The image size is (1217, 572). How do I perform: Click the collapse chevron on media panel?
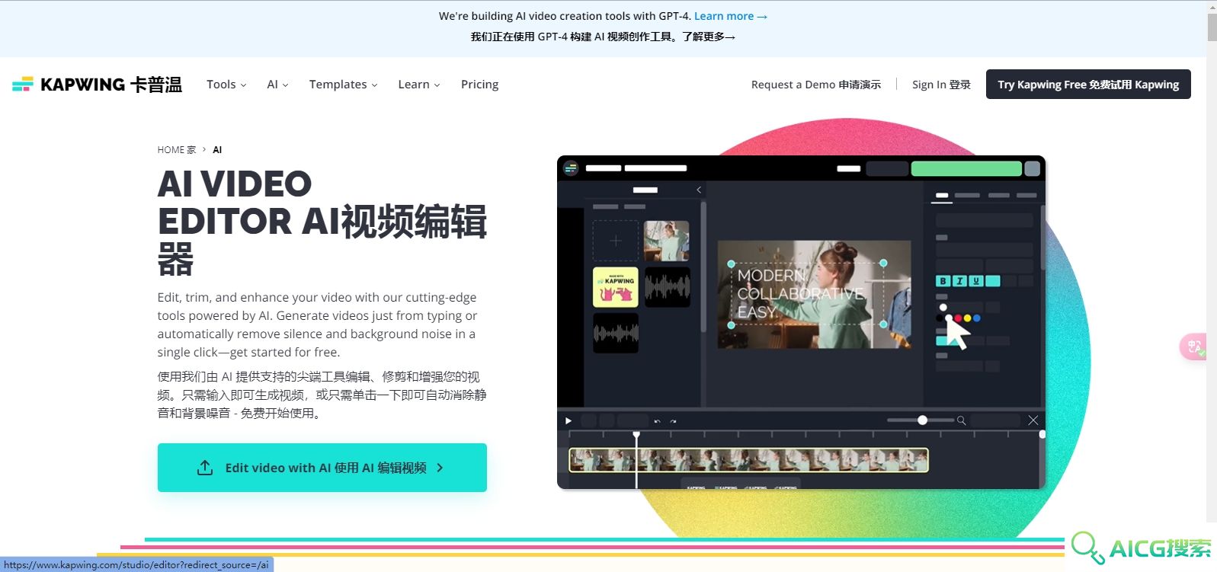pos(699,190)
